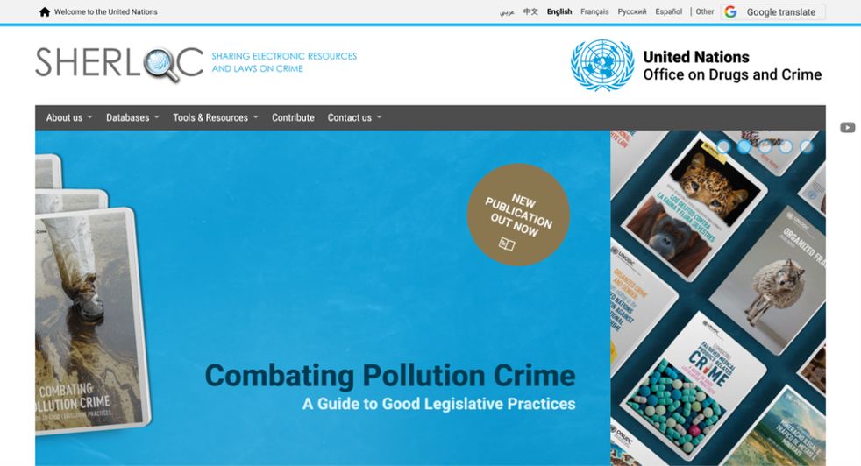Open the YouTube icon on the side

click(x=847, y=127)
